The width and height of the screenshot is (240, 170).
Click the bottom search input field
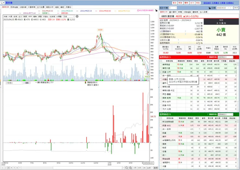(88, 168)
